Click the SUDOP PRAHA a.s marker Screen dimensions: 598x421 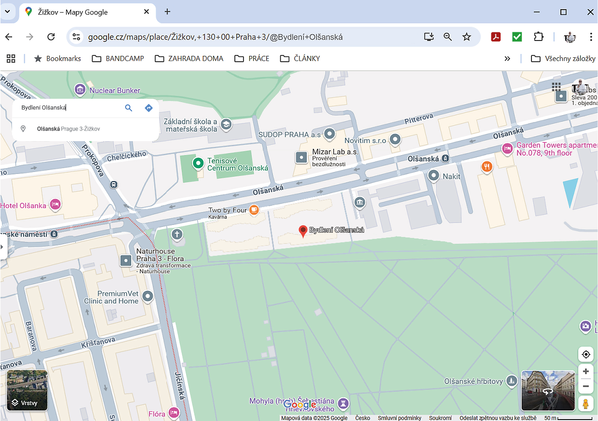pos(329,134)
